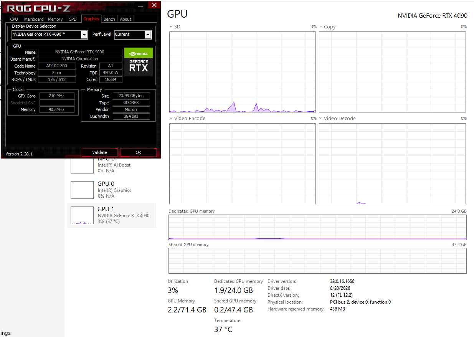Click the Revision A1 value
Viewport: 474px width, 337px height.
click(x=111, y=66)
